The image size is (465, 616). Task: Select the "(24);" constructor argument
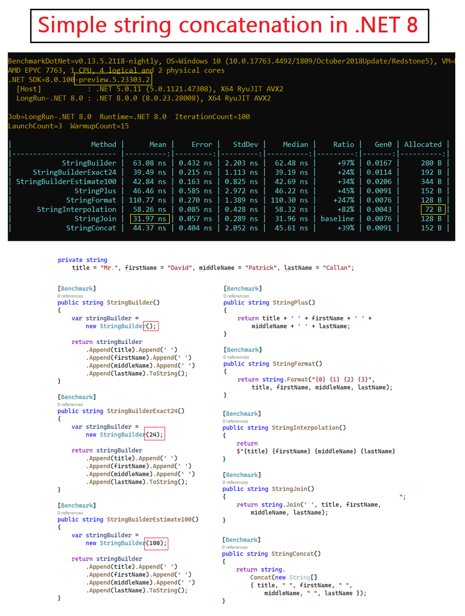click(154, 434)
